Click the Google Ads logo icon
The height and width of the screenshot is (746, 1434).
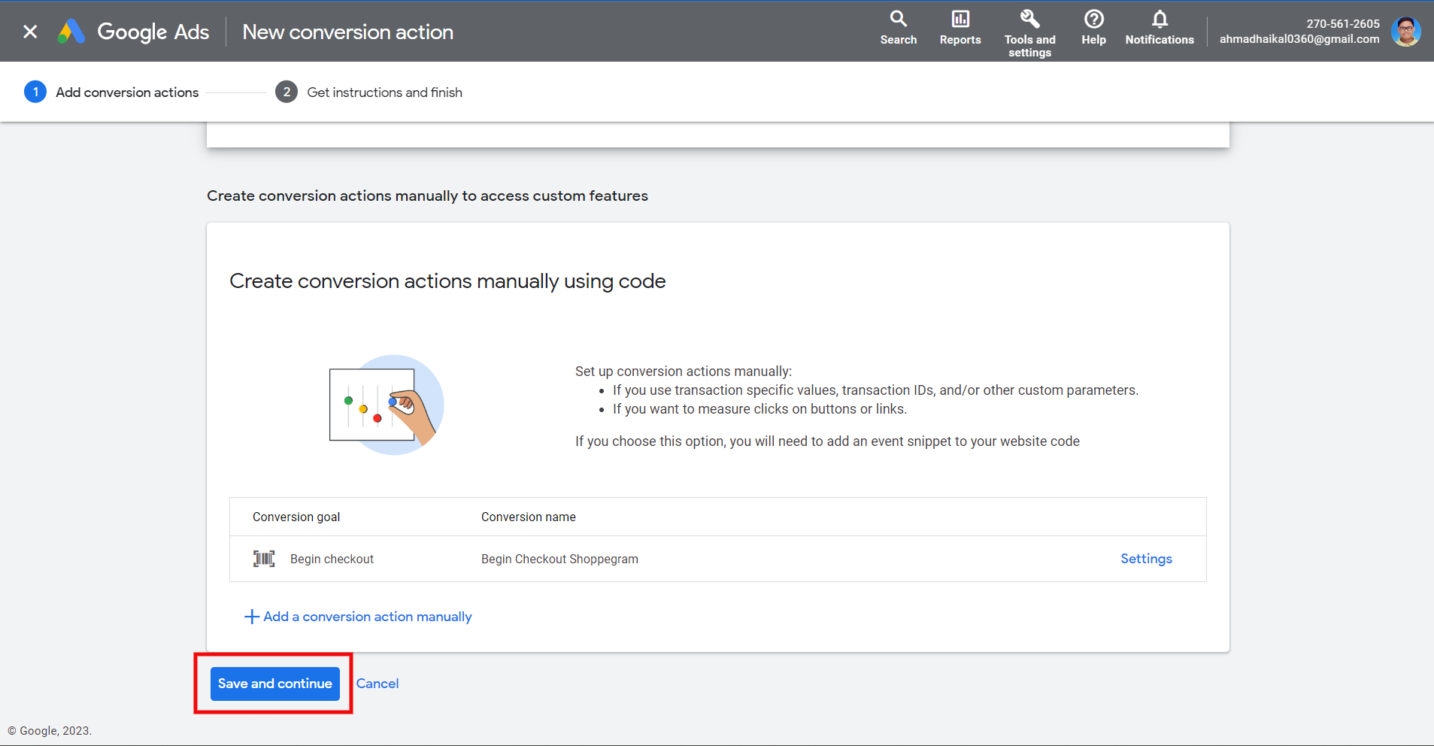(x=71, y=32)
